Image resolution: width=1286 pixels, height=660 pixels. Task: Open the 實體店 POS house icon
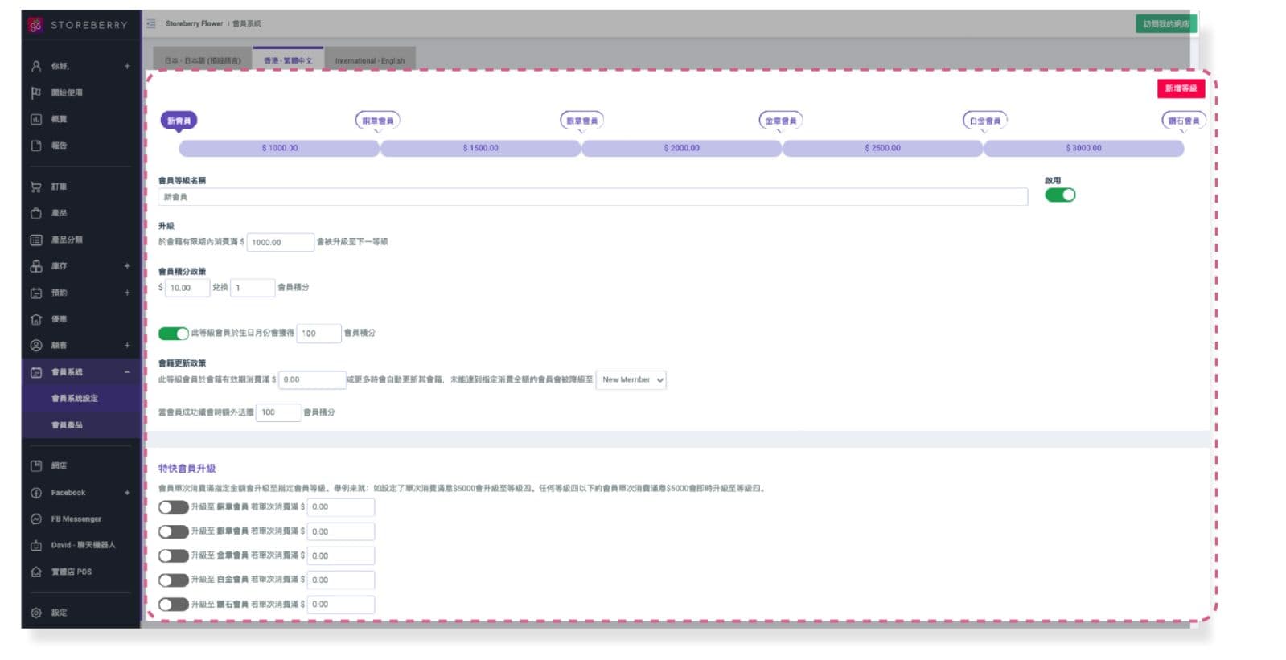point(36,572)
